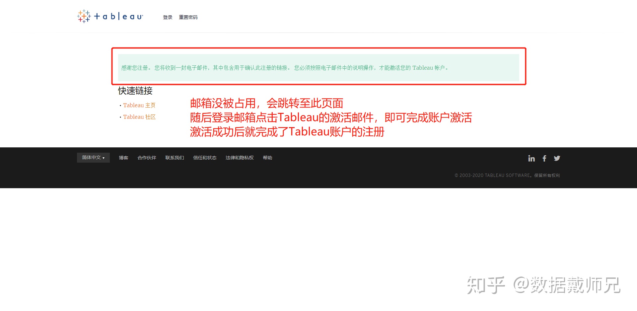
Task: Expand the 简体中文 language dropdown
Action: pyautogui.click(x=93, y=158)
